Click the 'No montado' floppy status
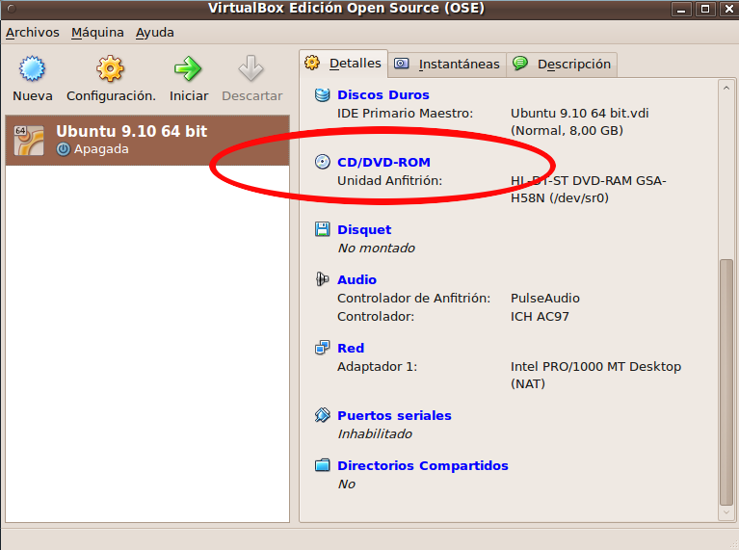 [x=376, y=248]
